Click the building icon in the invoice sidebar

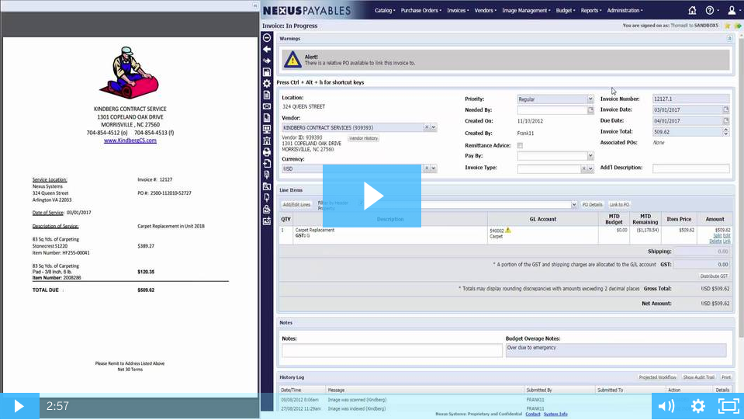coord(267,141)
